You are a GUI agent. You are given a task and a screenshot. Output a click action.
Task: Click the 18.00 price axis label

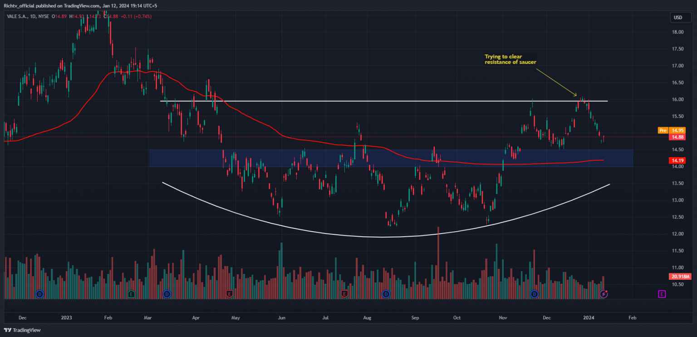tap(678, 32)
